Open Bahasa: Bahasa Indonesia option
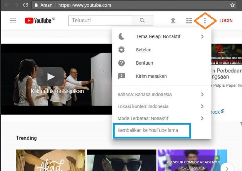The height and width of the screenshot is (171, 242). (162, 94)
